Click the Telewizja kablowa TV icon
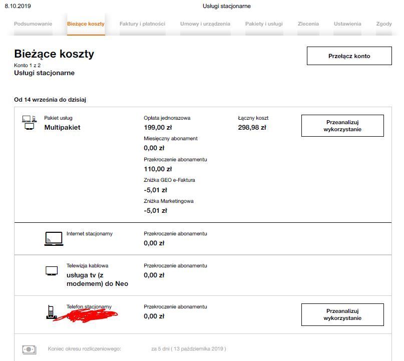Image resolution: width=404 pixels, height=361 pixels. (52, 271)
